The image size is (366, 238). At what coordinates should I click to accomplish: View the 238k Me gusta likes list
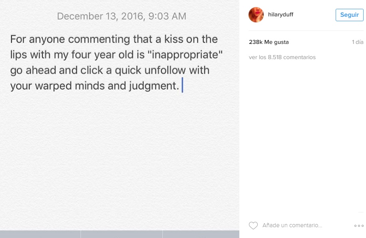[269, 42]
